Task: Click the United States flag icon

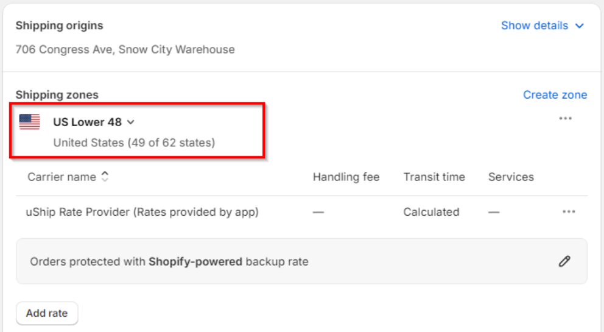Action: (x=29, y=122)
